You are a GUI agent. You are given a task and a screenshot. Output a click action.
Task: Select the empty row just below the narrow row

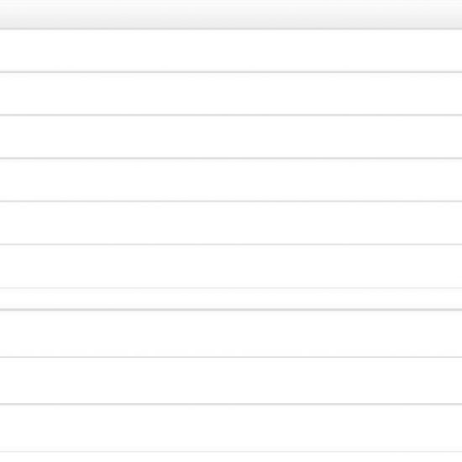tap(231, 333)
